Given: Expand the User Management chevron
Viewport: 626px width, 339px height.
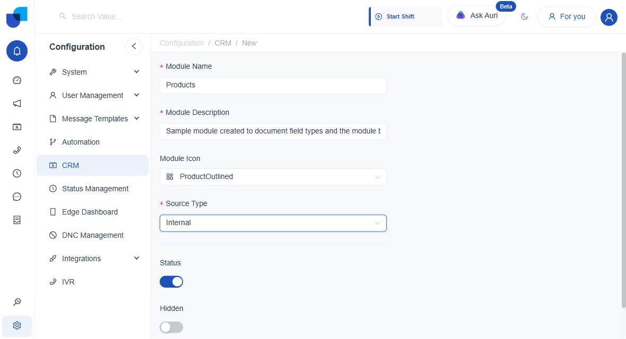Looking at the screenshot, I should tap(136, 95).
